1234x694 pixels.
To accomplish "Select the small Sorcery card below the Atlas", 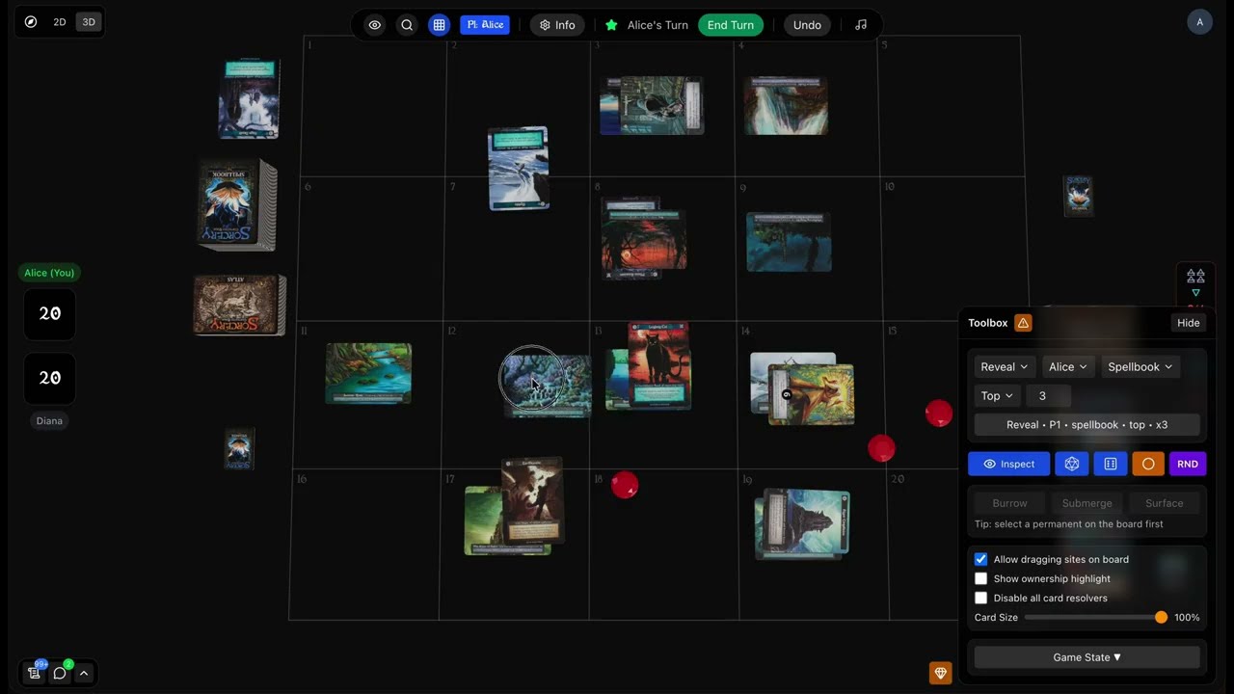I will click(239, 449).
